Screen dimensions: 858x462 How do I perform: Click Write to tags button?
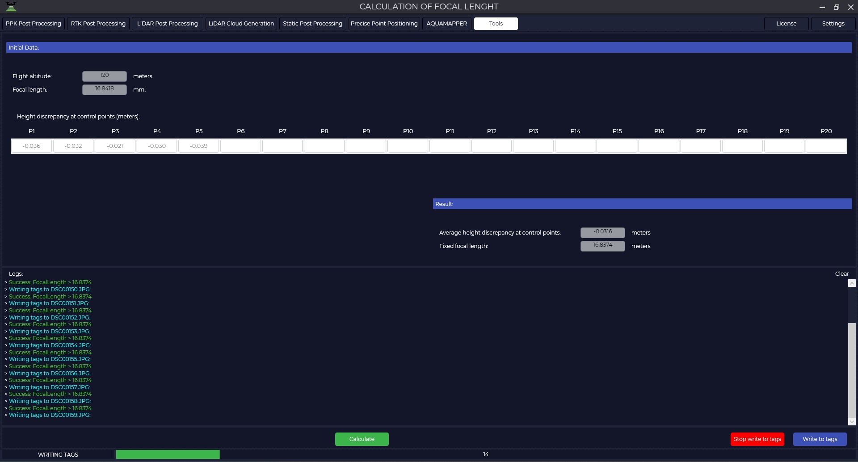[820, 439]
